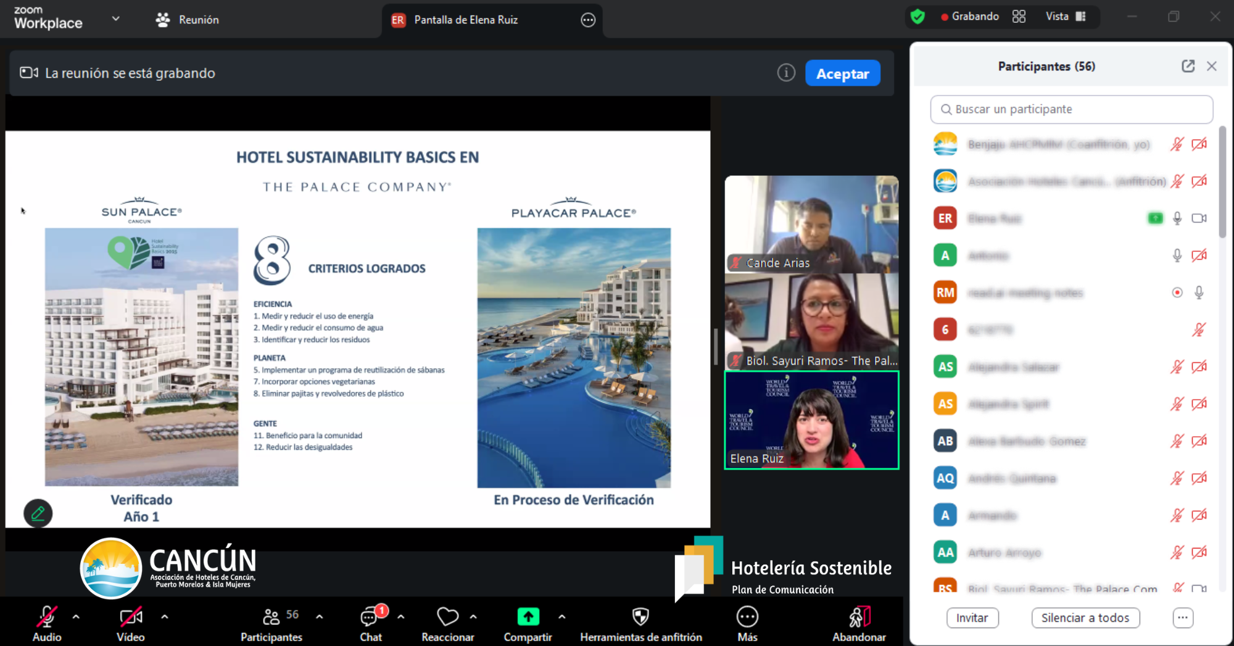Click the participants list scrollbar
The width and height of the screenshot is (1234, 646).
tap(1222, 182)
